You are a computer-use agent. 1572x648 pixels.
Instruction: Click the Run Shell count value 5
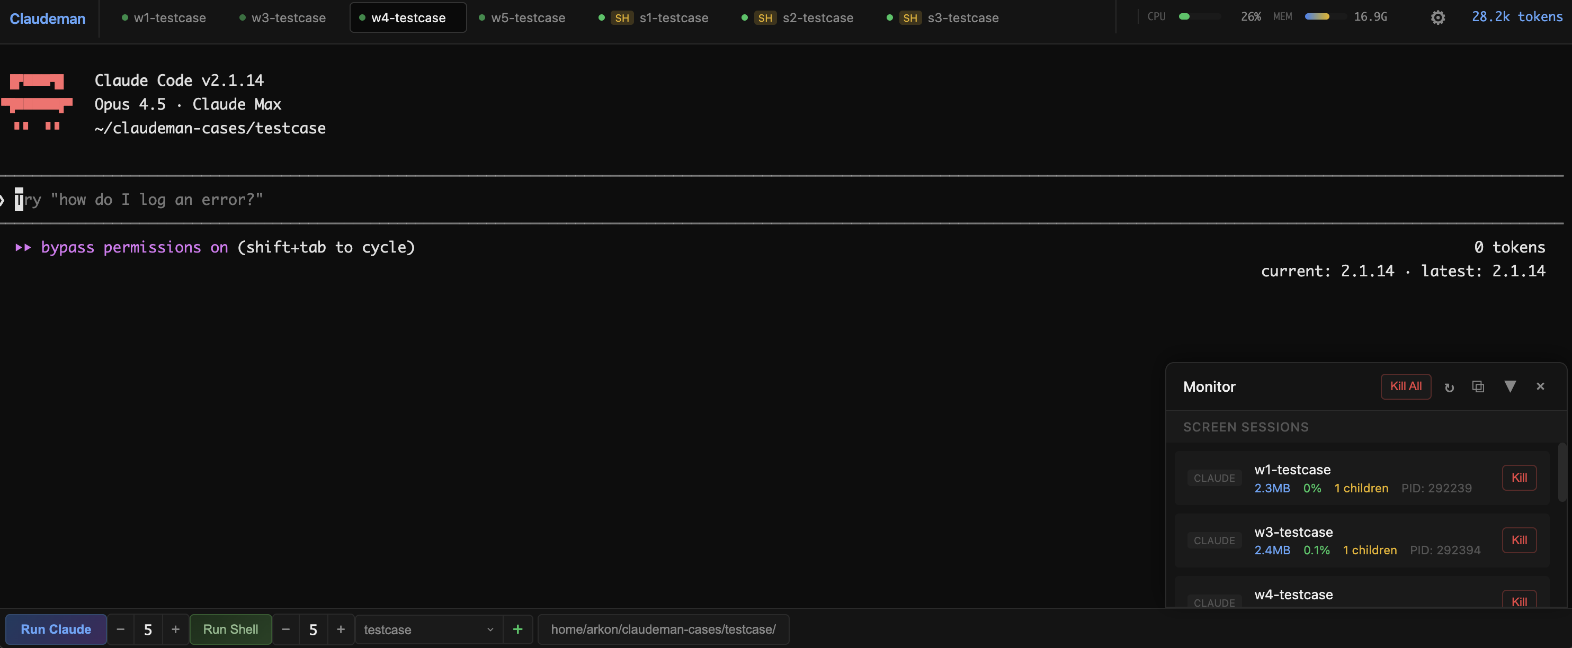coord(313,629)
